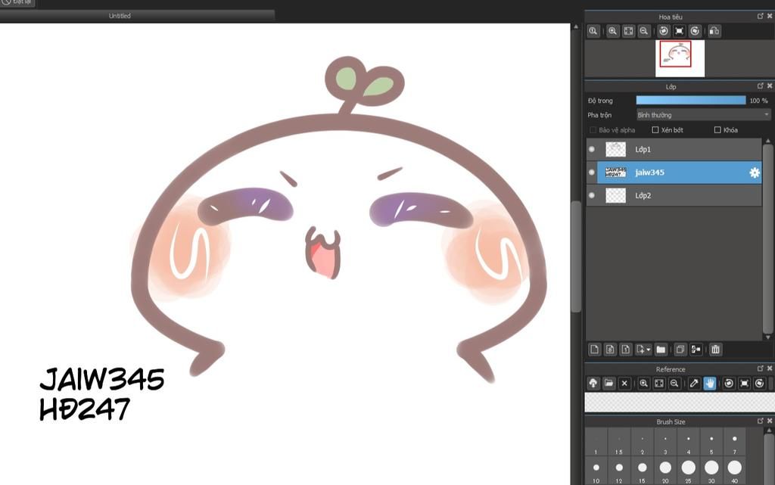Choose brush size 20

(x=665, y=471)
